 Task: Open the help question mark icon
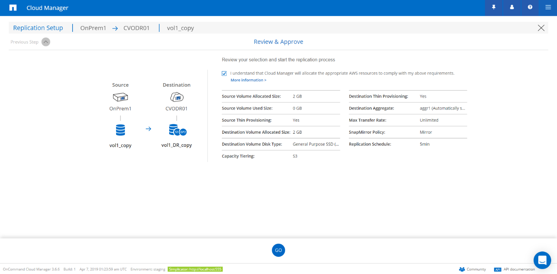tap(530, 7)
